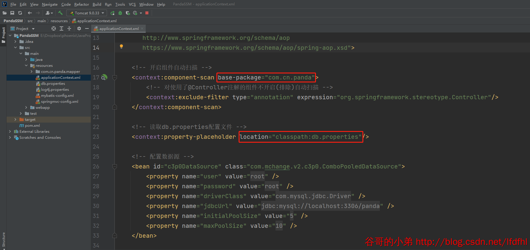This screenshot has width=530, height=250.
Task: Navigate Back with the left arrow icon
Action: click(x=30, y=13)
